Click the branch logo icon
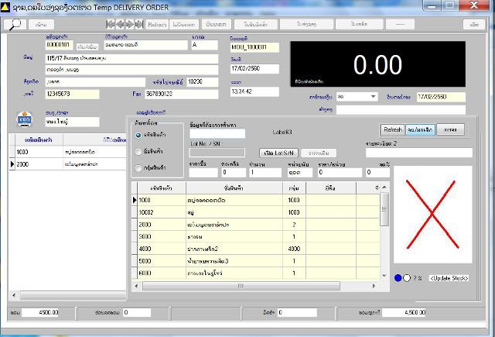This screenshot has width=495, height=337. click(x=23, y=119)
